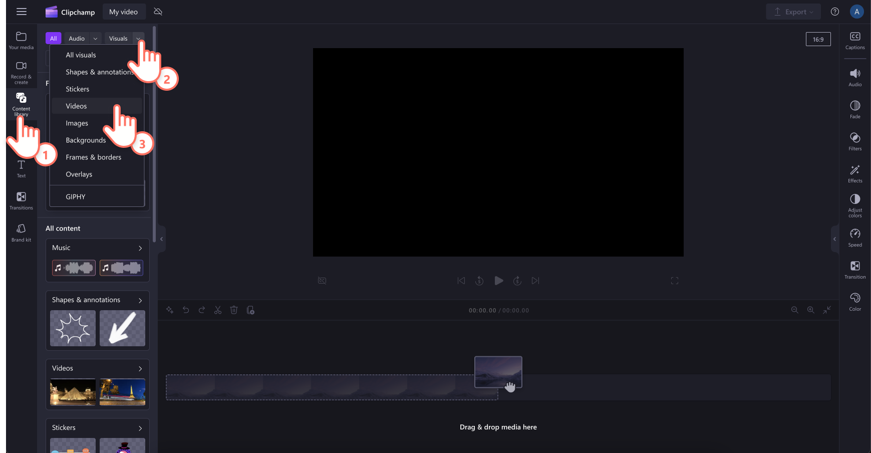Toggle fullscreen preview
The image size is (871, 453).
(675, 281)
